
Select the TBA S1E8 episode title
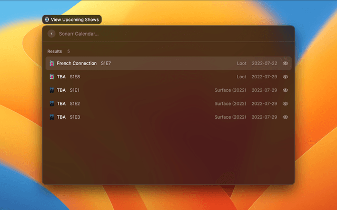pyautogui.click(x=61, y=77)
